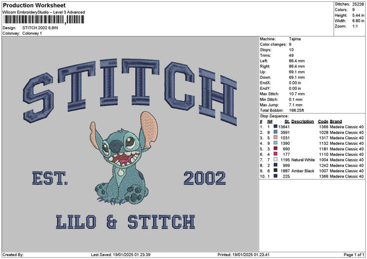The height and width of the screenshot is (259, 367).
Task: Click the EndX value '0.00 in'
Action: click(295, 83)
